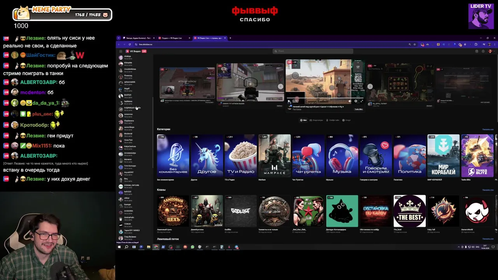This screenshot has width=498, height=280.
Task: Open the Godlike clan
Action: (x=240, y=211)
